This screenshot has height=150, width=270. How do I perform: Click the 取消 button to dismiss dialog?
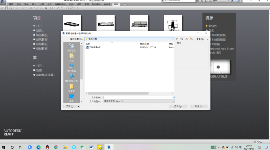pyautogui.click(x=199, y=107)
